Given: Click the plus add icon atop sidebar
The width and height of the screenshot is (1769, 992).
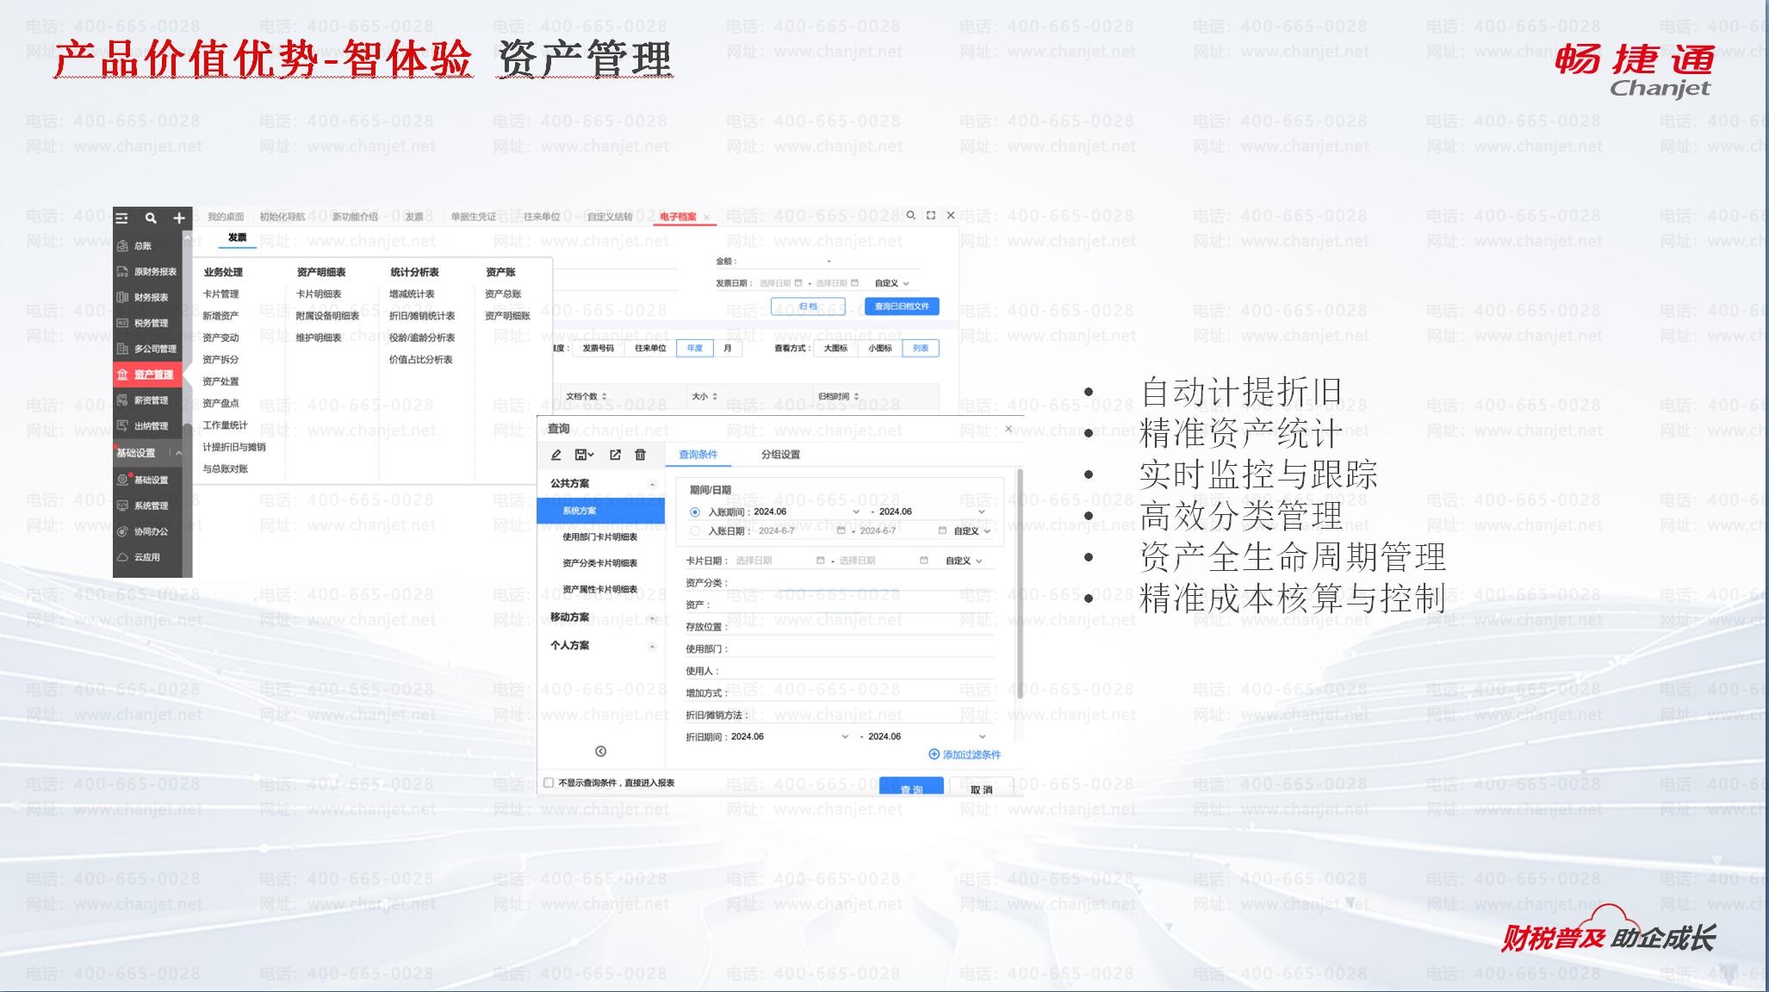Looking at the screenshot, I should (179, 218).
